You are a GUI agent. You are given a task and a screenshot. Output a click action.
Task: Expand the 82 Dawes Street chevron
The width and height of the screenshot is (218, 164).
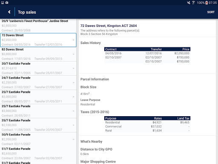pyautogui.click(x=73, y=54)
